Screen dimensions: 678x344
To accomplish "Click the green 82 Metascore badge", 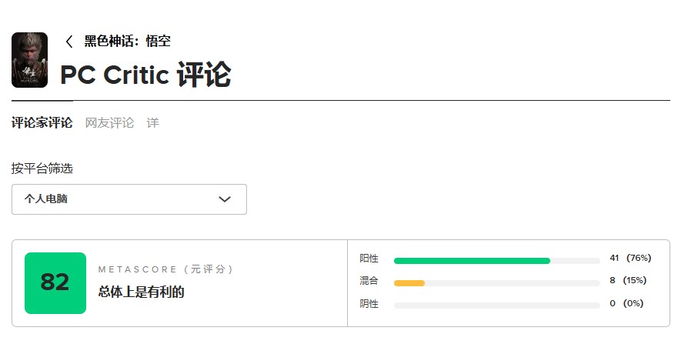I will [55, 282].
